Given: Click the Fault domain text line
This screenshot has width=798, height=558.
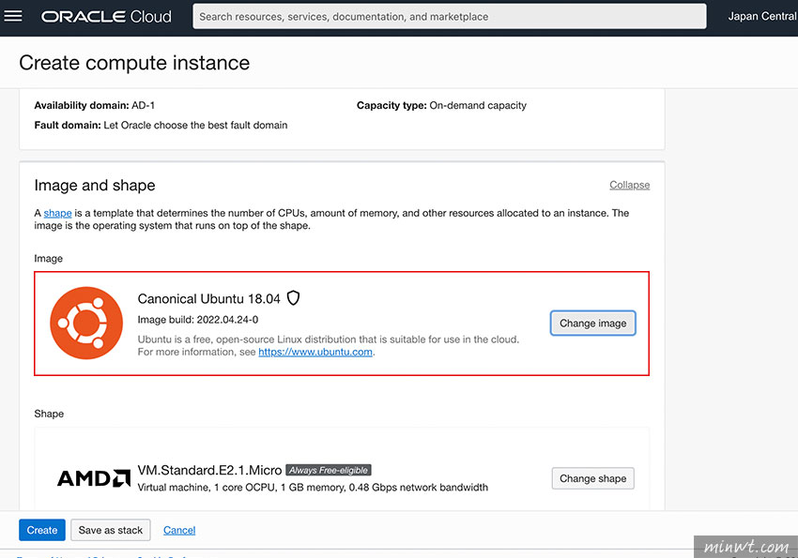Looking at the screenshot, I should (161, 125).
